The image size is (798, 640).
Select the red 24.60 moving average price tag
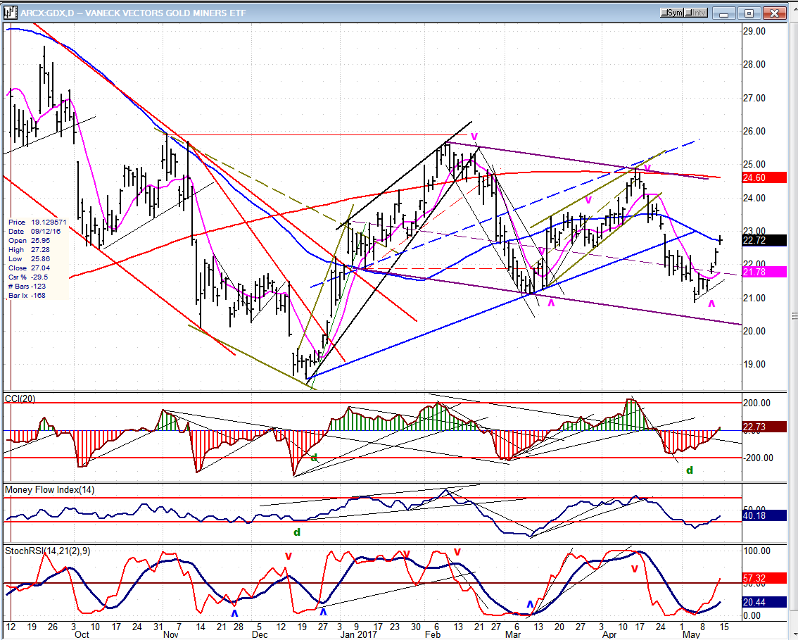[x=763, y=178]
